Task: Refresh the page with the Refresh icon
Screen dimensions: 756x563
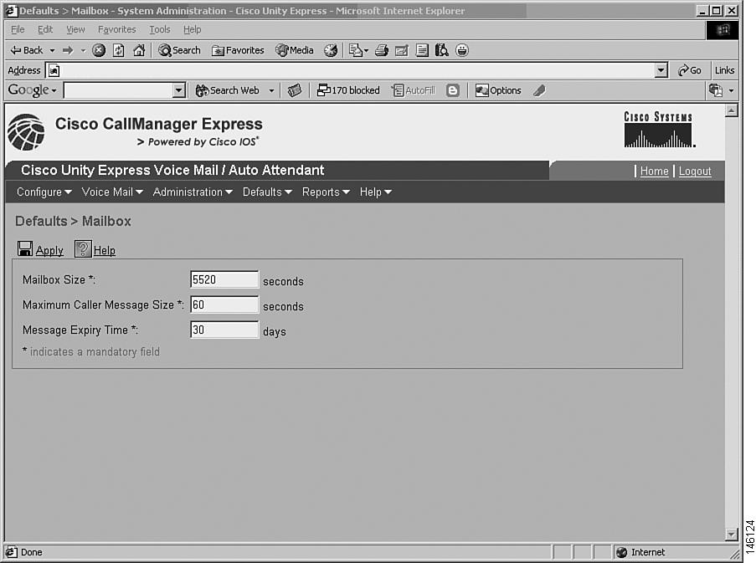Action: click(x=119, y=50)
